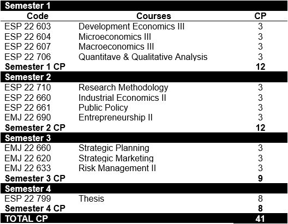
Task: Select the Thesis course row
Action: point(144,199)
